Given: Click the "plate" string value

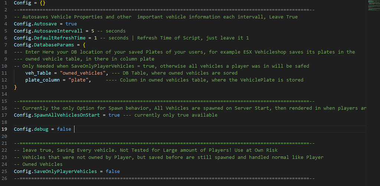Looking at the screenshot, I should point(81,80).
